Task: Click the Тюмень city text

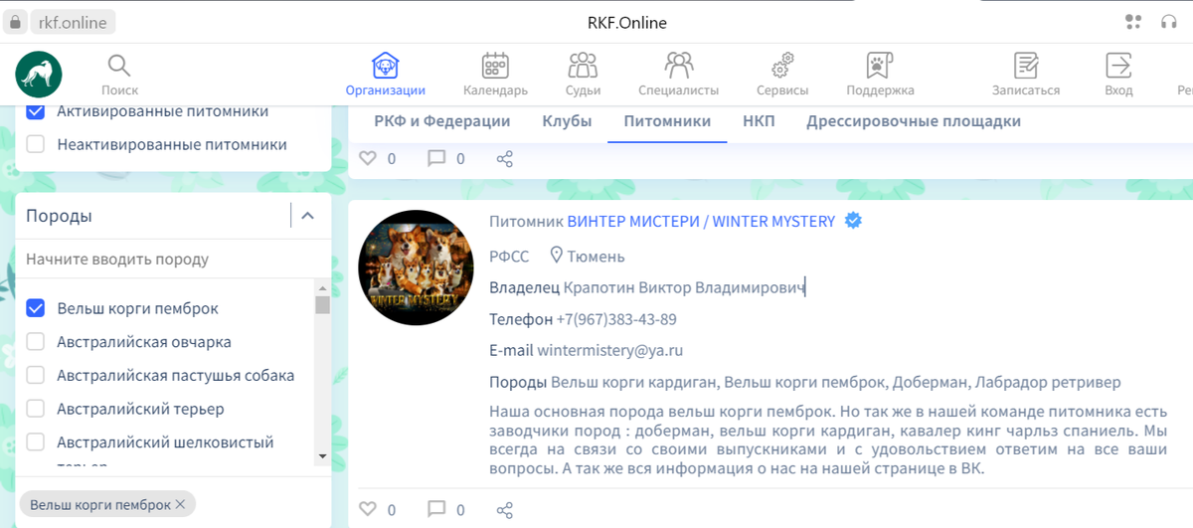Action: pos(596,257)
